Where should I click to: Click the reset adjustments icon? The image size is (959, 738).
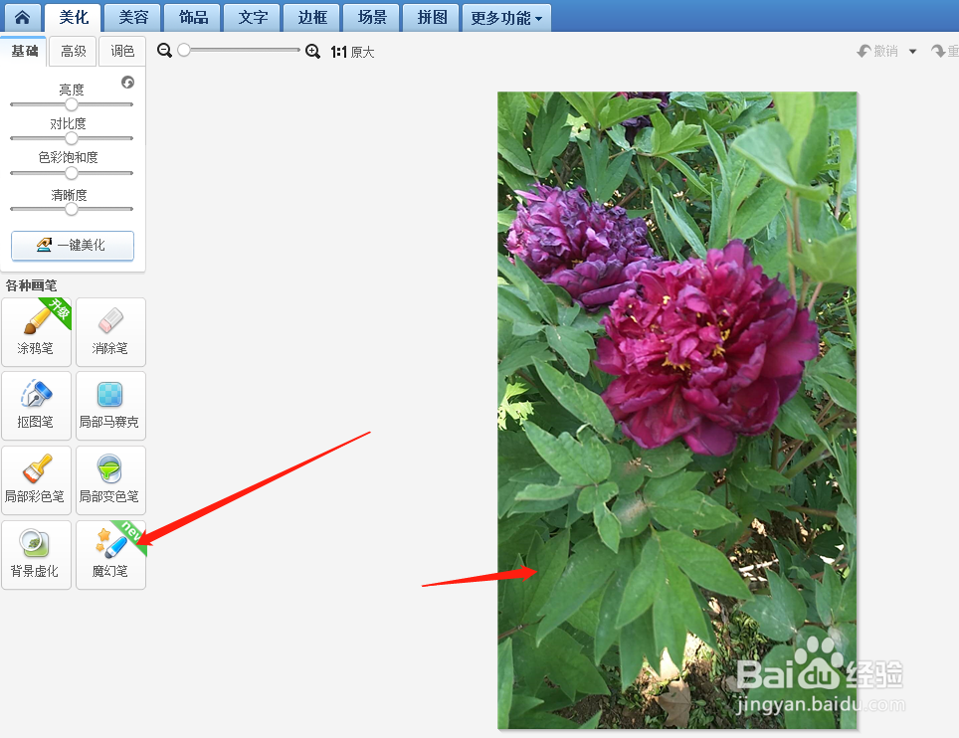(127, 82)
